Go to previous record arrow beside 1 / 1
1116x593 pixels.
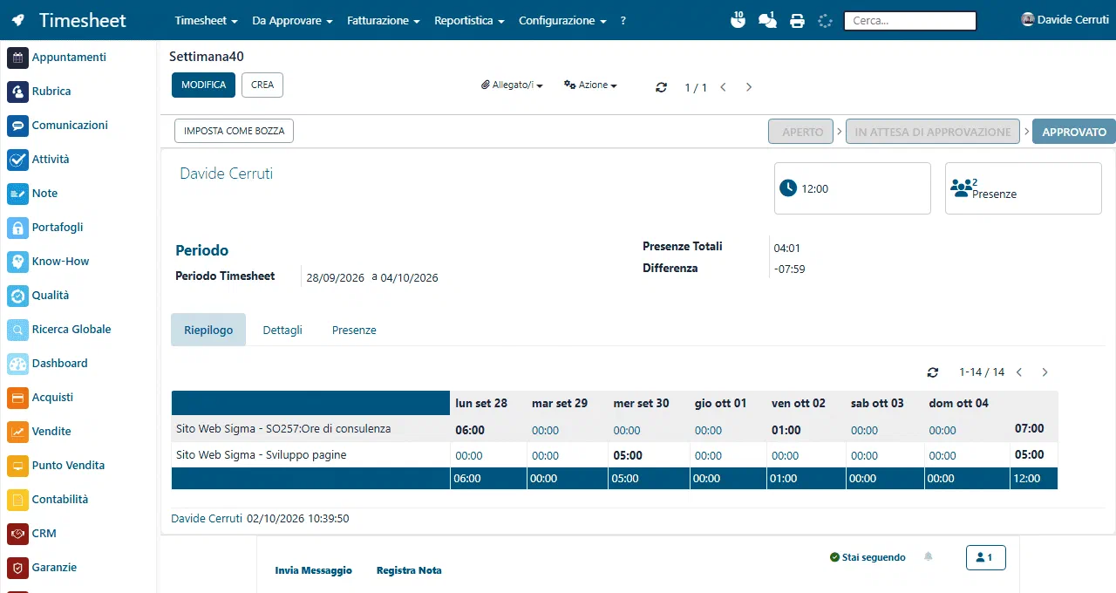(x=723, y=87)
